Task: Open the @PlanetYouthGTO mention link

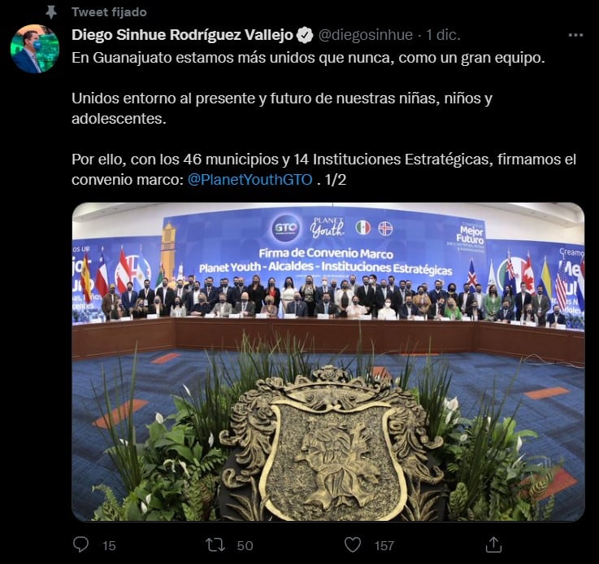Action: [250, 179]
